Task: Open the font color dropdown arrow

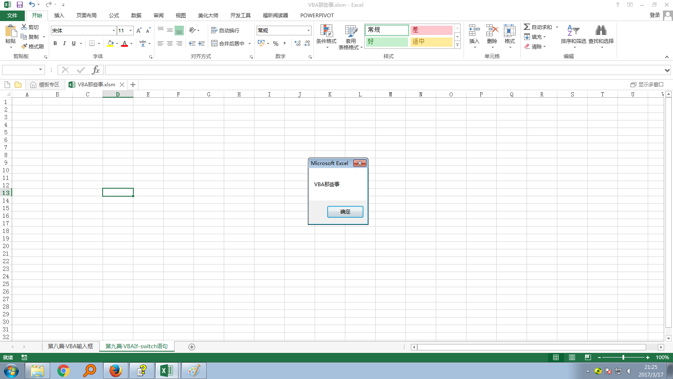Action: (x=131, y=43)
